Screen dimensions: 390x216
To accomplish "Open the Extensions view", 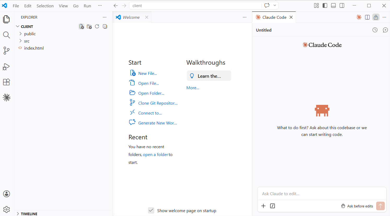I will point(6,82).
